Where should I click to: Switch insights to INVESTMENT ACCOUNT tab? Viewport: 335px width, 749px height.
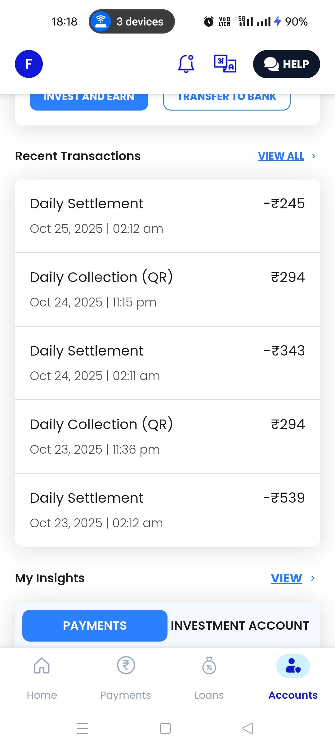(x=240, y=626)
